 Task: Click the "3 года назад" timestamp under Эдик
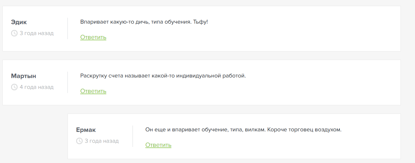37,33
